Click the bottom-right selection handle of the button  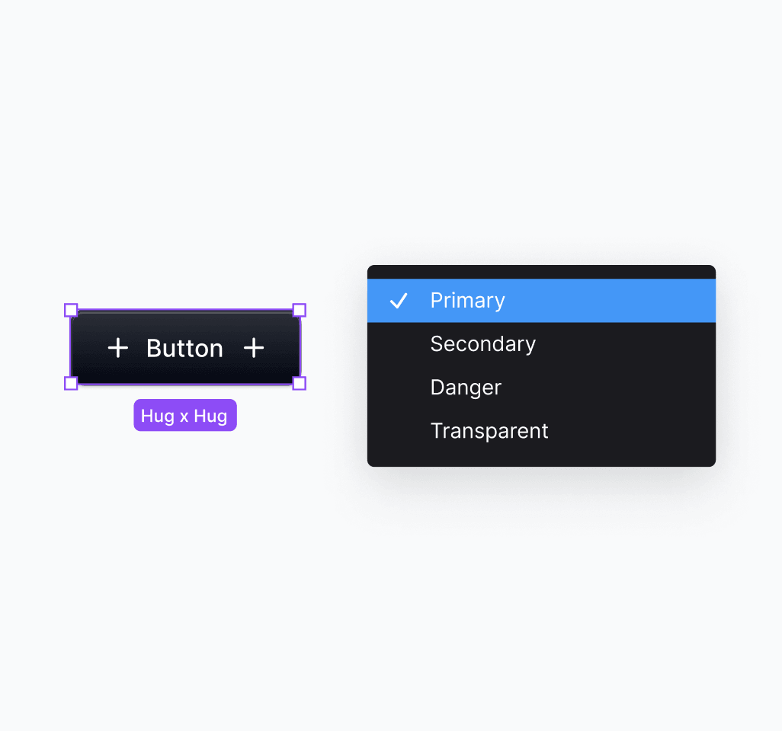coord(300,383)
